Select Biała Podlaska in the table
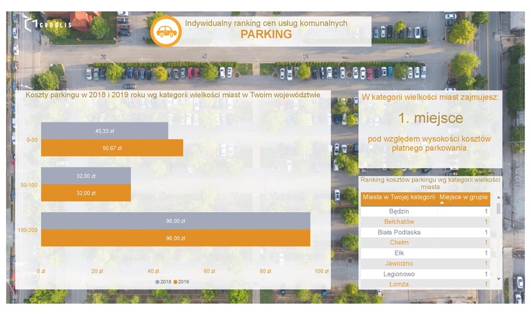 [x=399, y=232]
